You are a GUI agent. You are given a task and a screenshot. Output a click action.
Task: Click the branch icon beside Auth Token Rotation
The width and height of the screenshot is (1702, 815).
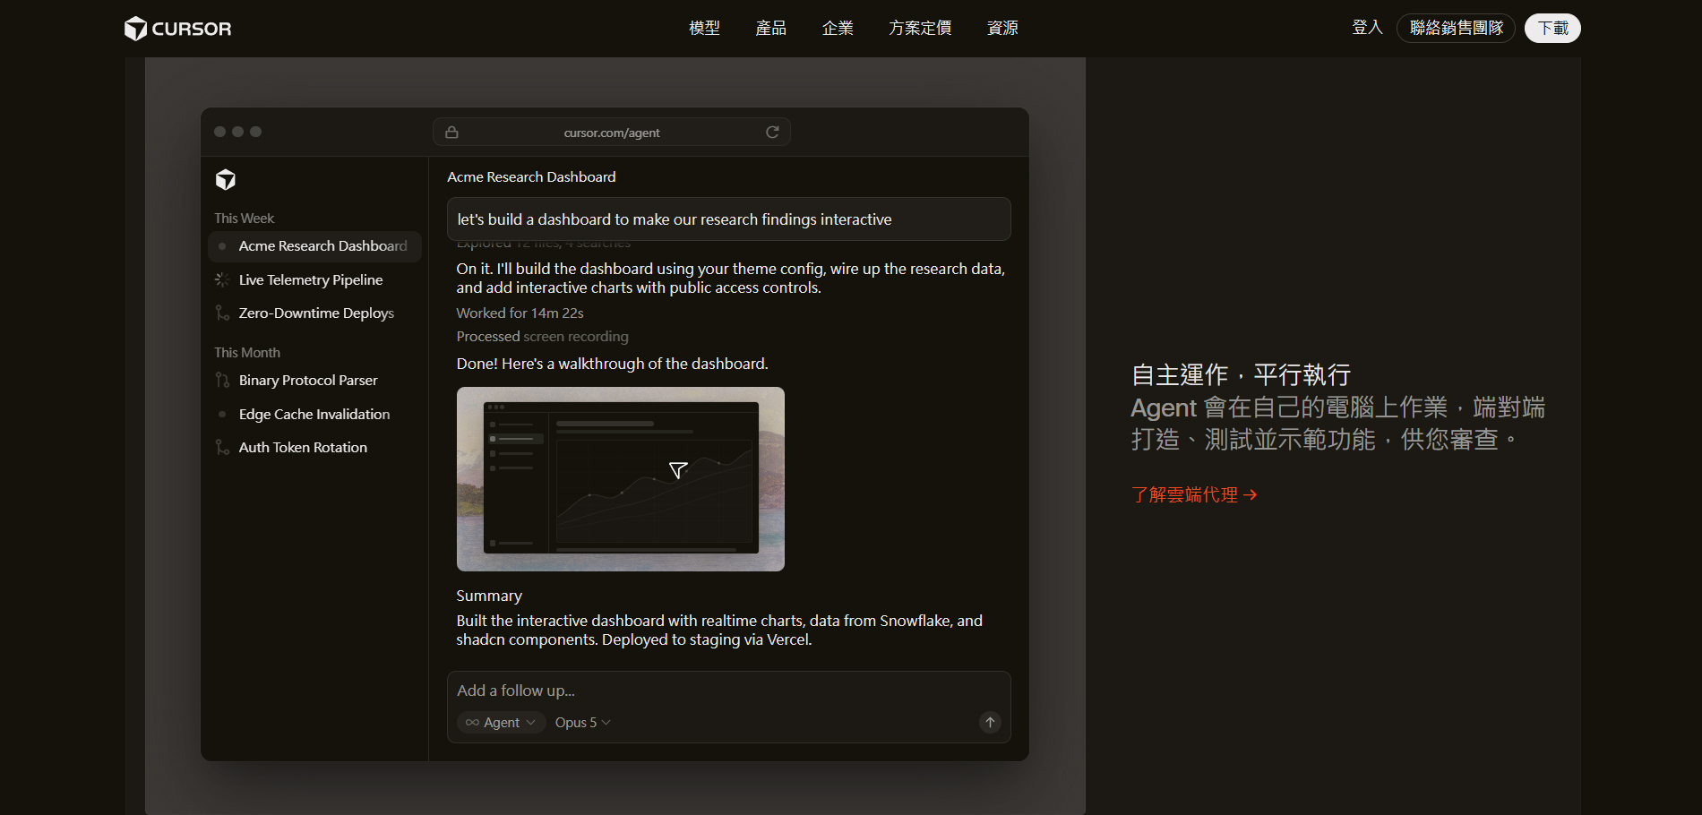pos(222,448)
